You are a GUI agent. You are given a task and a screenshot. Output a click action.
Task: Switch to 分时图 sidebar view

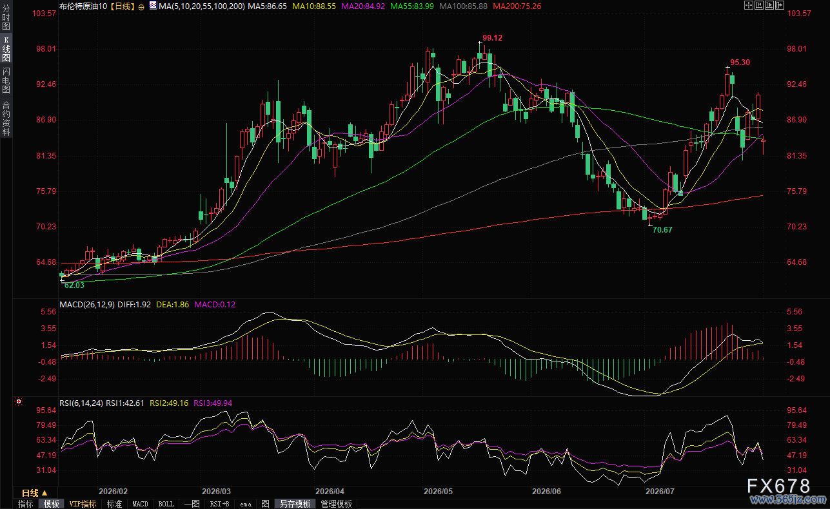tap(6, 19)
